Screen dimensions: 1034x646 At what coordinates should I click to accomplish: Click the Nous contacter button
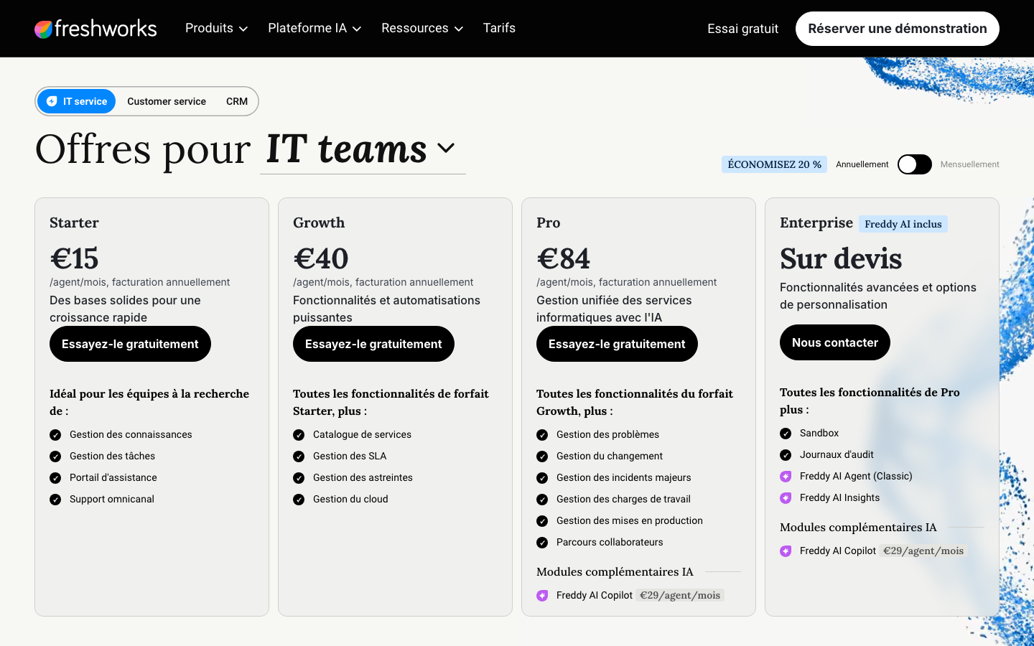[x=835, y=342]
